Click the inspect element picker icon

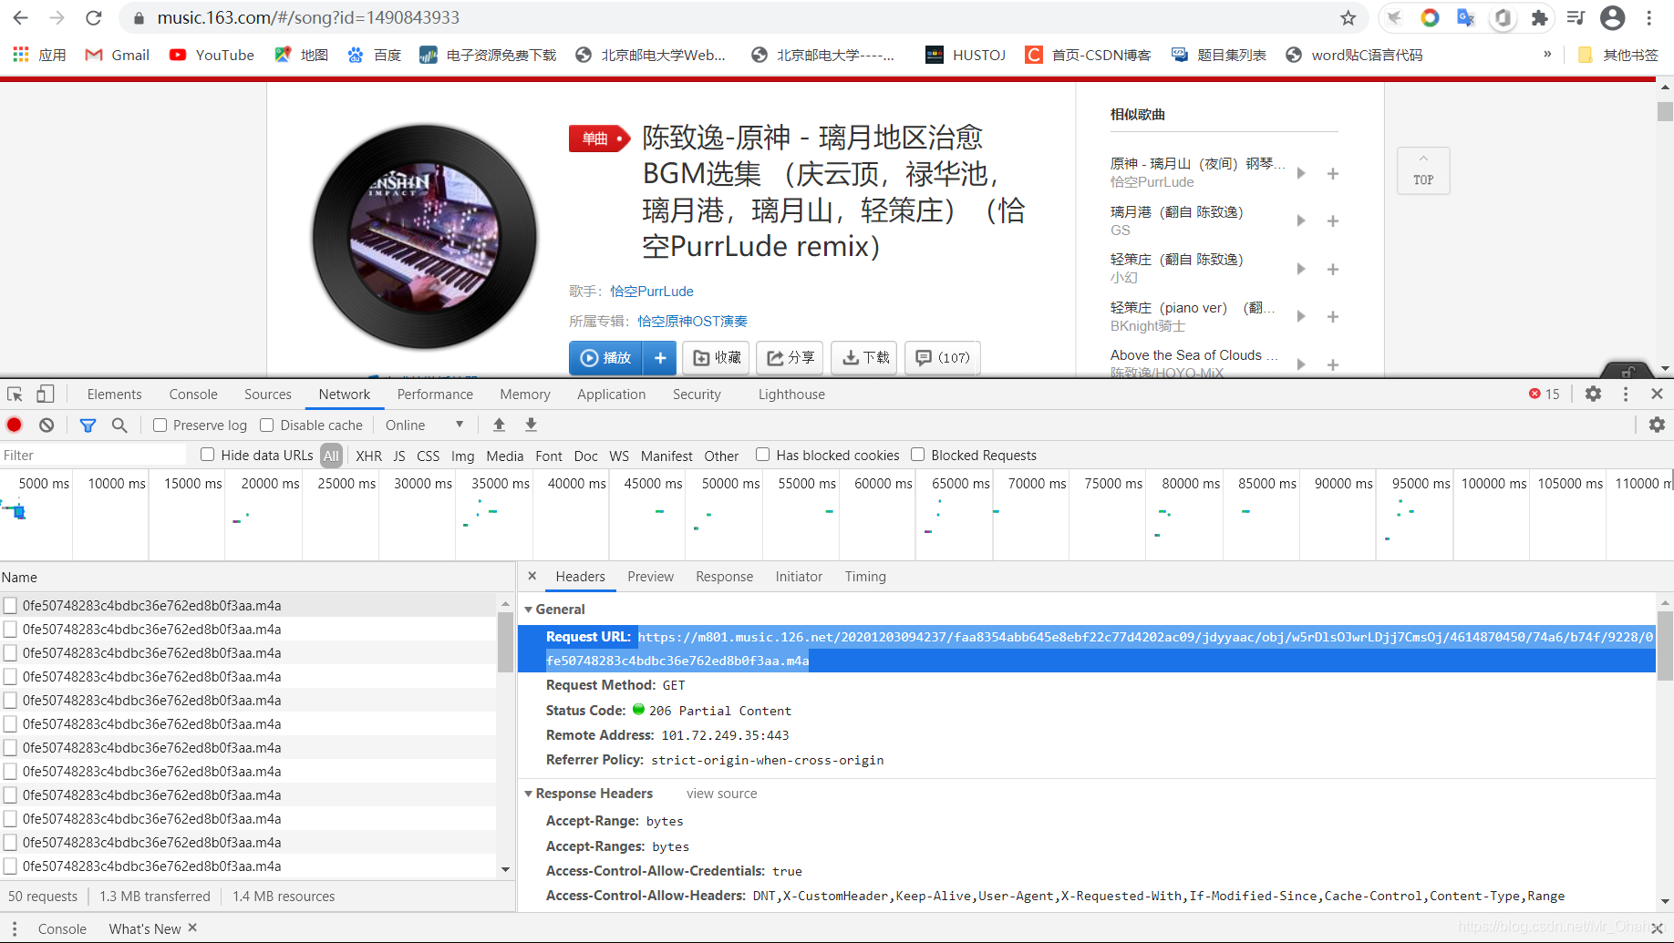pyautogui.click(x=15, y=394)
